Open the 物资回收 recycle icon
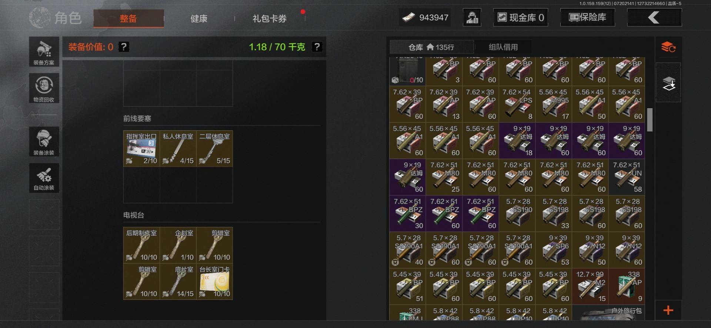 44,88
